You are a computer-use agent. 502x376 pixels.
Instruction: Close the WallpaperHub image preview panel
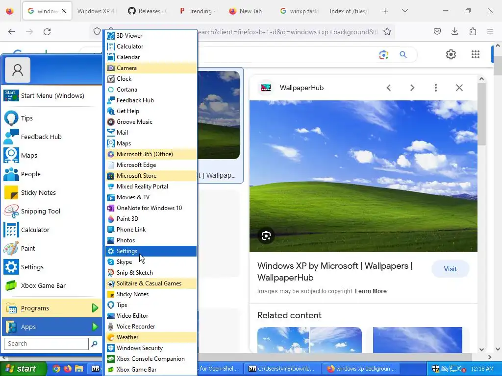click(x=459, y=88)
